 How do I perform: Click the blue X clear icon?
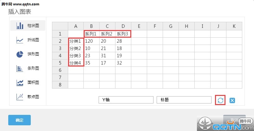click(x=232, y=100)
